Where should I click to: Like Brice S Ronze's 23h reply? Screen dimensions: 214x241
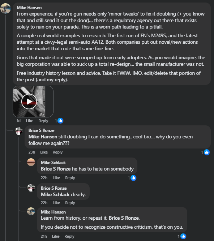coord(44,152)
